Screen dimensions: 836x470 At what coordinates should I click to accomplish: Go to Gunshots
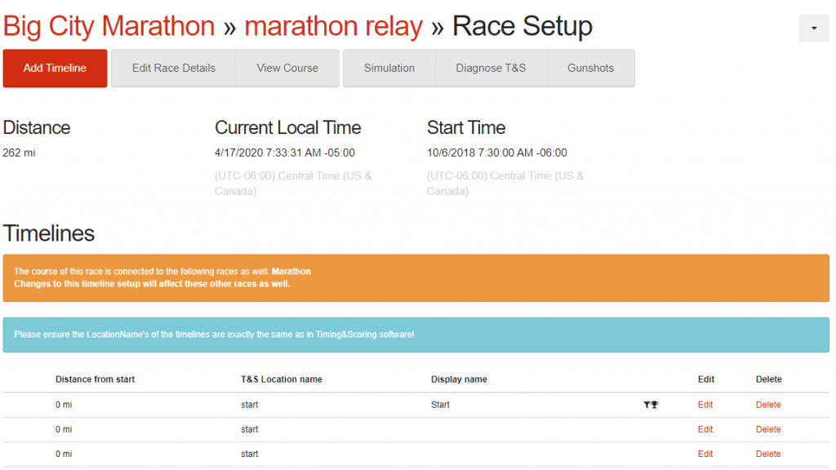click(590, 69)
